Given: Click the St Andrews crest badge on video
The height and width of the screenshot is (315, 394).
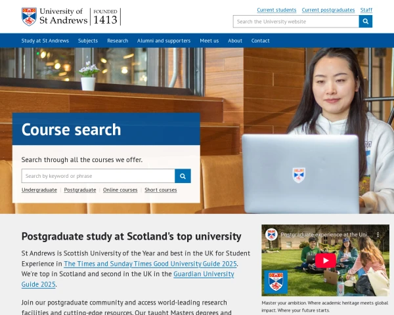Looking at the screenshot, I should click(276, 282).
